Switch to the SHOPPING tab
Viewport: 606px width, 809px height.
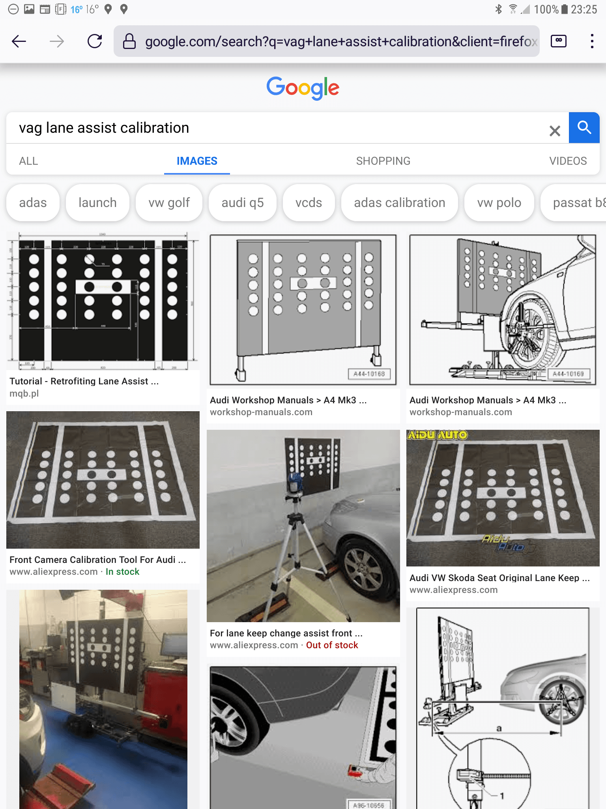point(383,161)
